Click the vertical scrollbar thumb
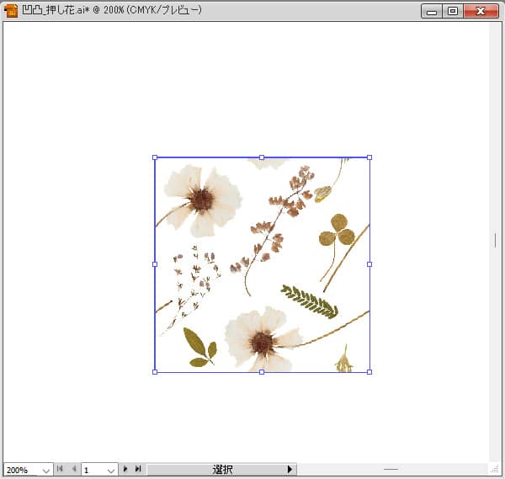The image size is (505, 479). (495, 240)
